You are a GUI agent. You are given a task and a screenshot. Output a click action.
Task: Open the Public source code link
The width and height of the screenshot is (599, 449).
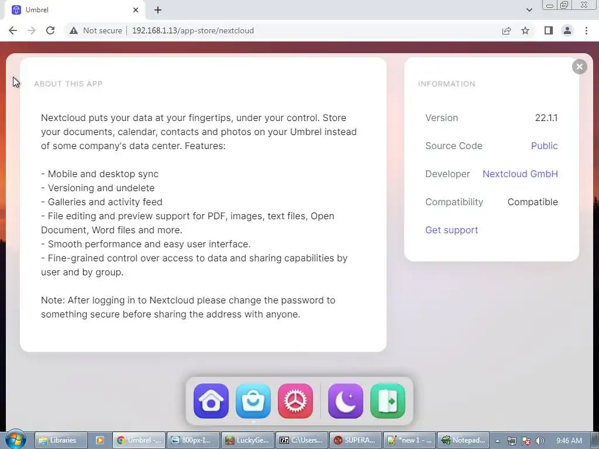(x=545, y=146)
